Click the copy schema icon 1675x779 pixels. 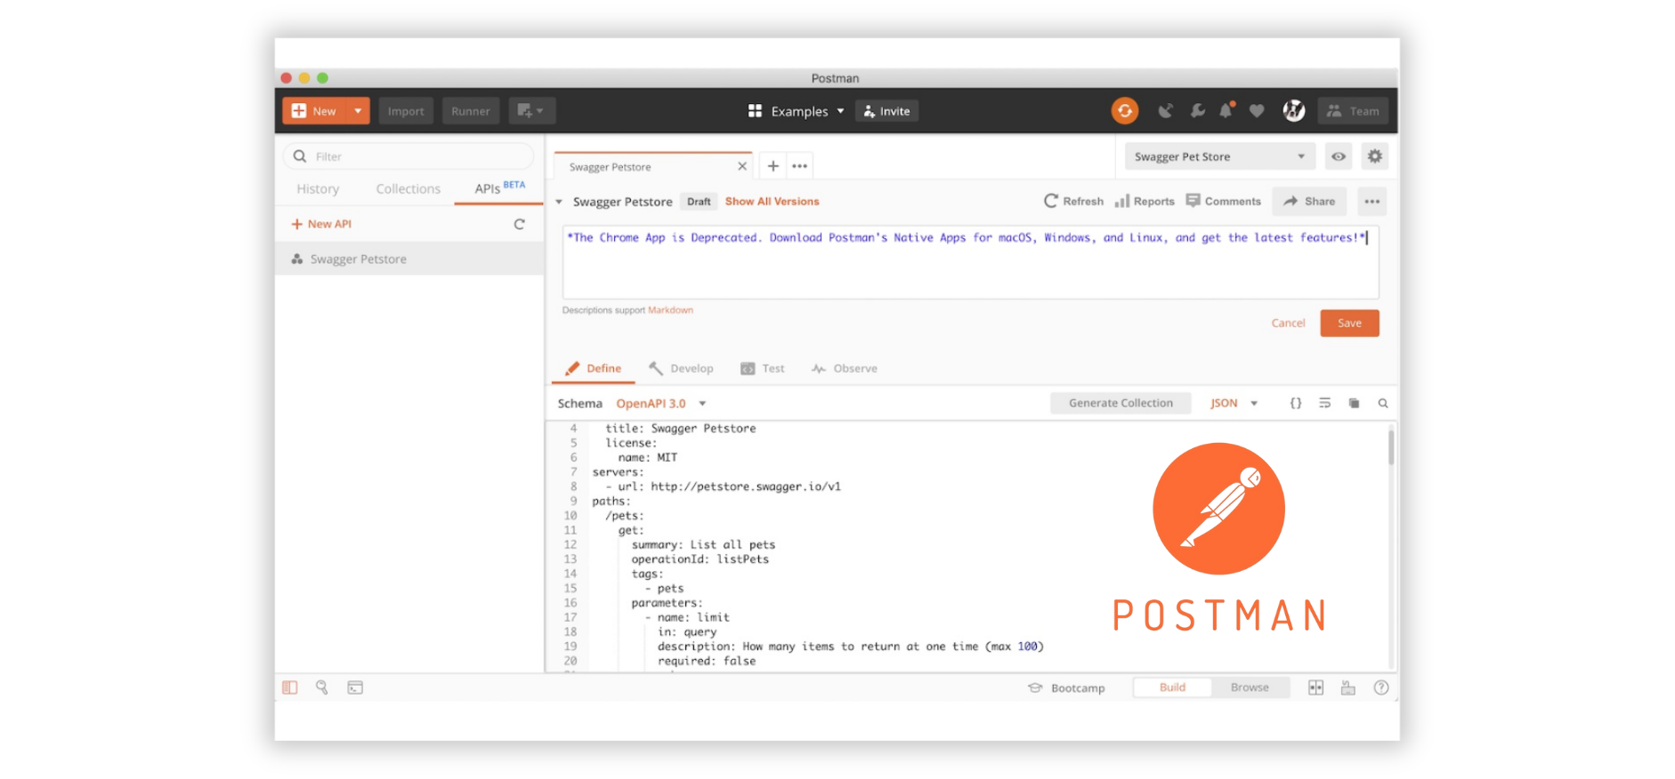pyautogui.click(x=1354, y=404)
